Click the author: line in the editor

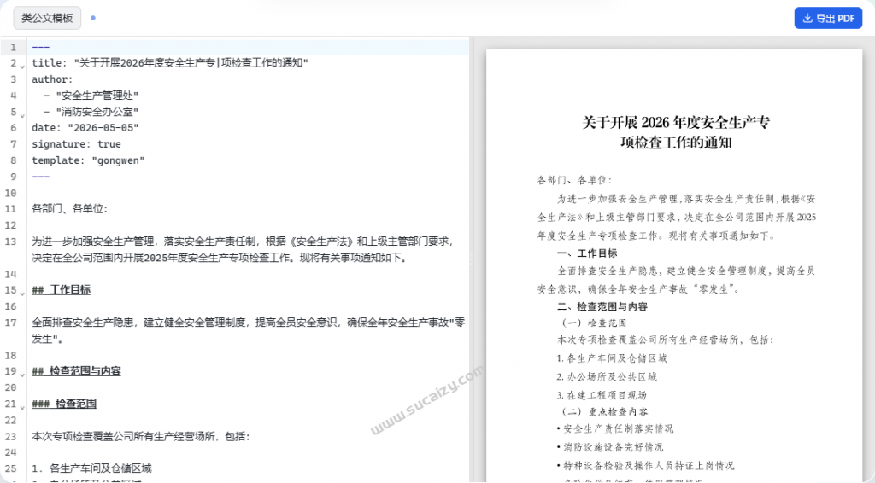point(52,79)
